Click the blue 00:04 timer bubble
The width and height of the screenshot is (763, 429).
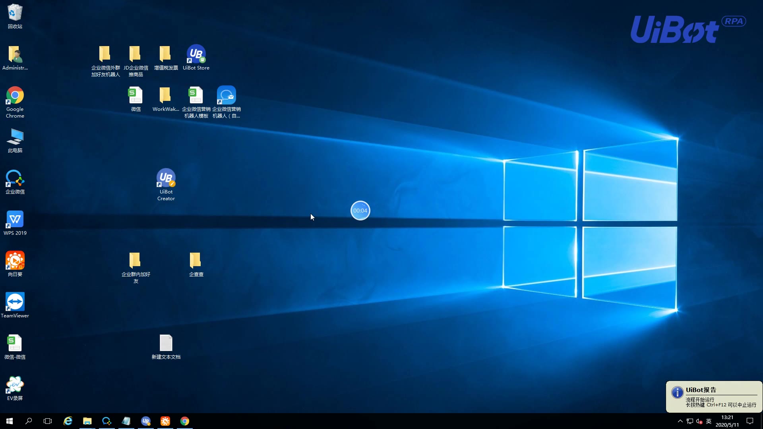[x=360, y=211]
